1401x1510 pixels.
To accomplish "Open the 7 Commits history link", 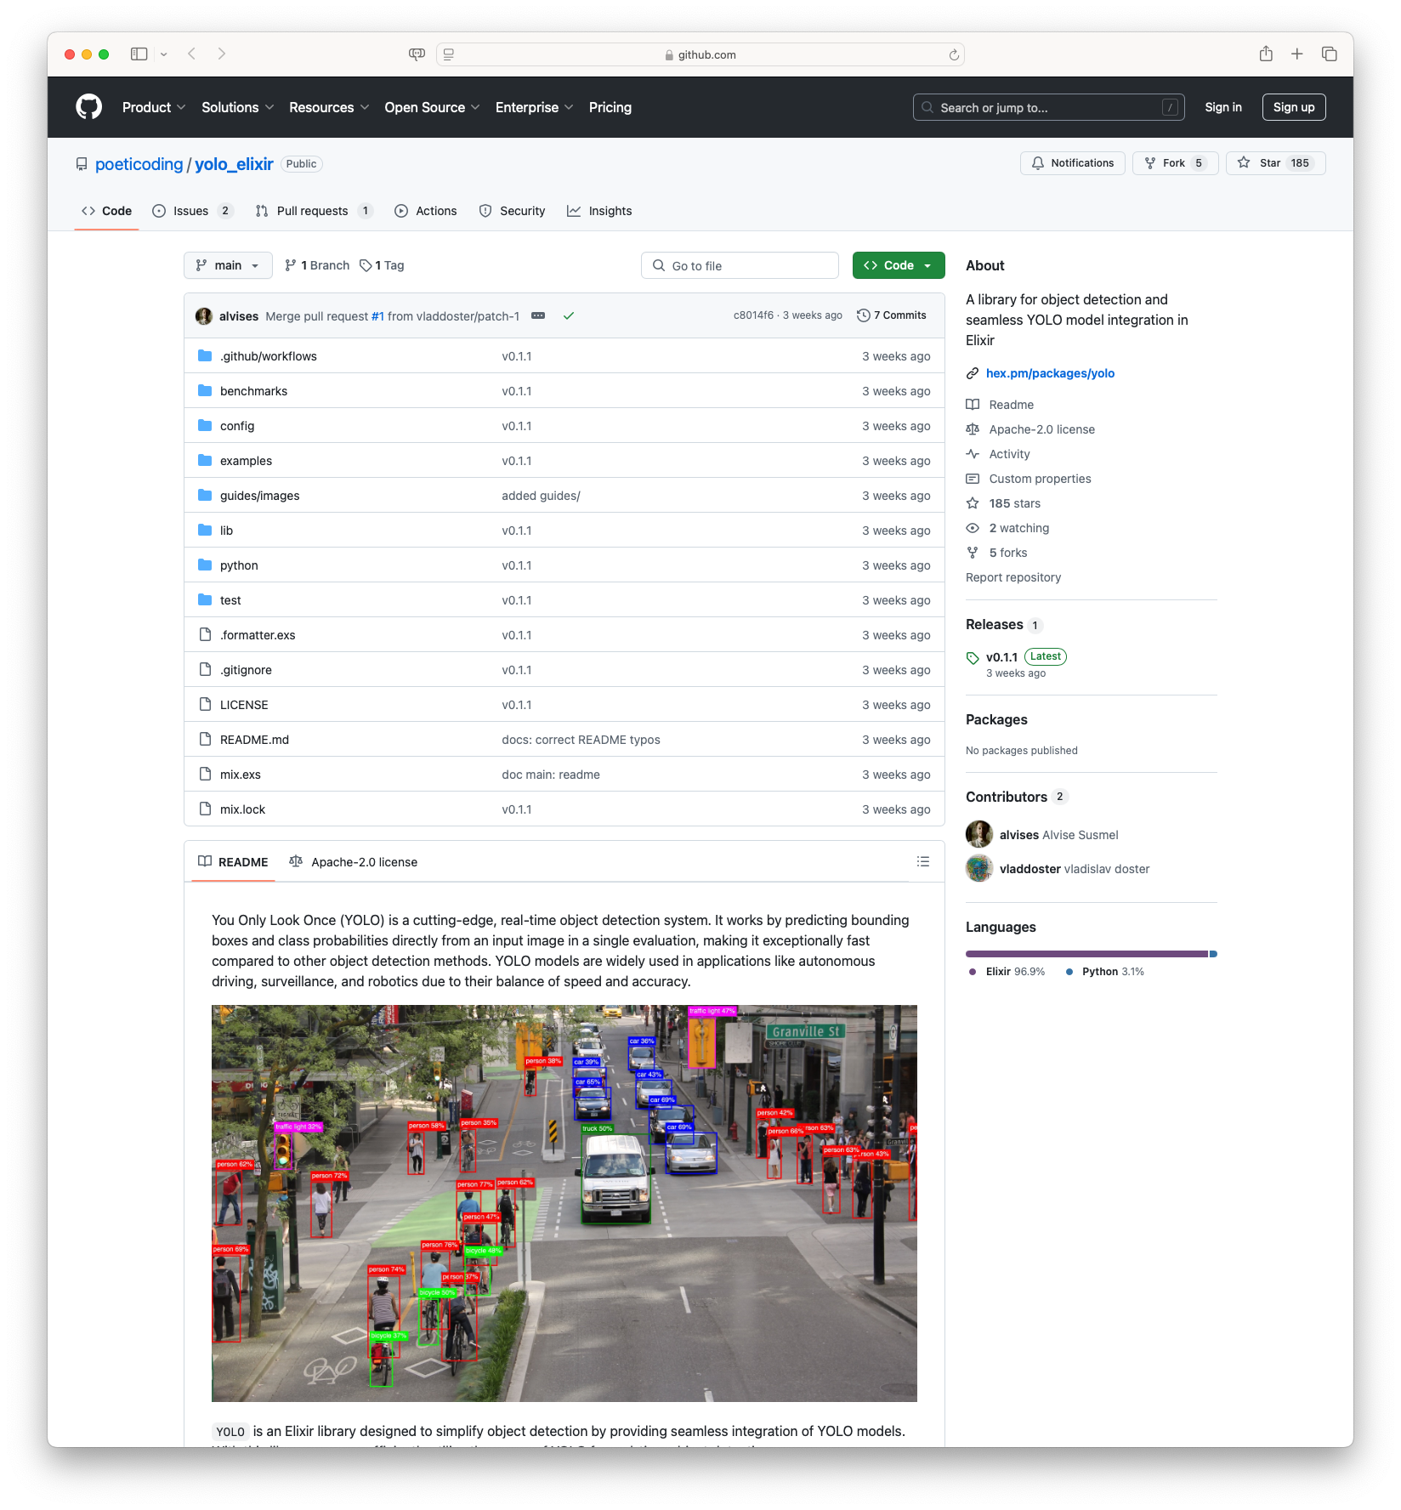I will coord(891,315).
